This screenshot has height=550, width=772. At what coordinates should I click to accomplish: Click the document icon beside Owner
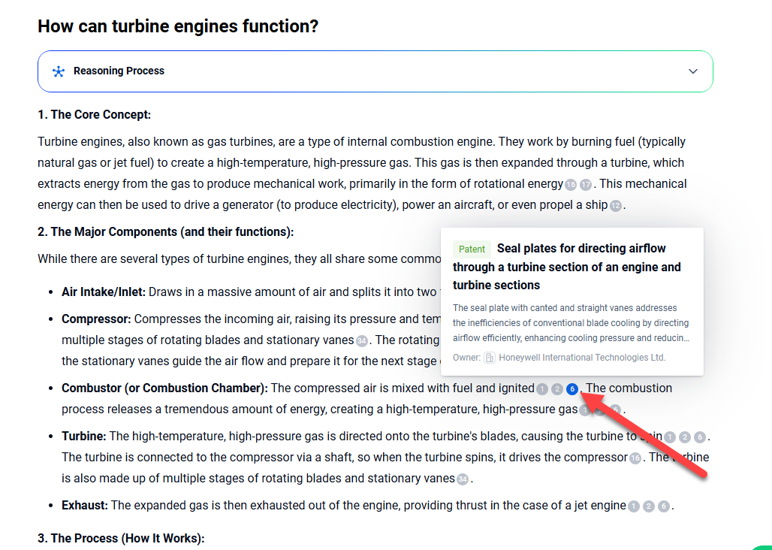coord(490,358)
